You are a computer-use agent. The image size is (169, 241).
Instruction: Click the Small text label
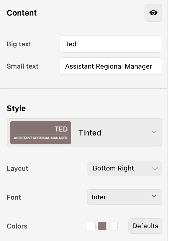pos(23,66)
